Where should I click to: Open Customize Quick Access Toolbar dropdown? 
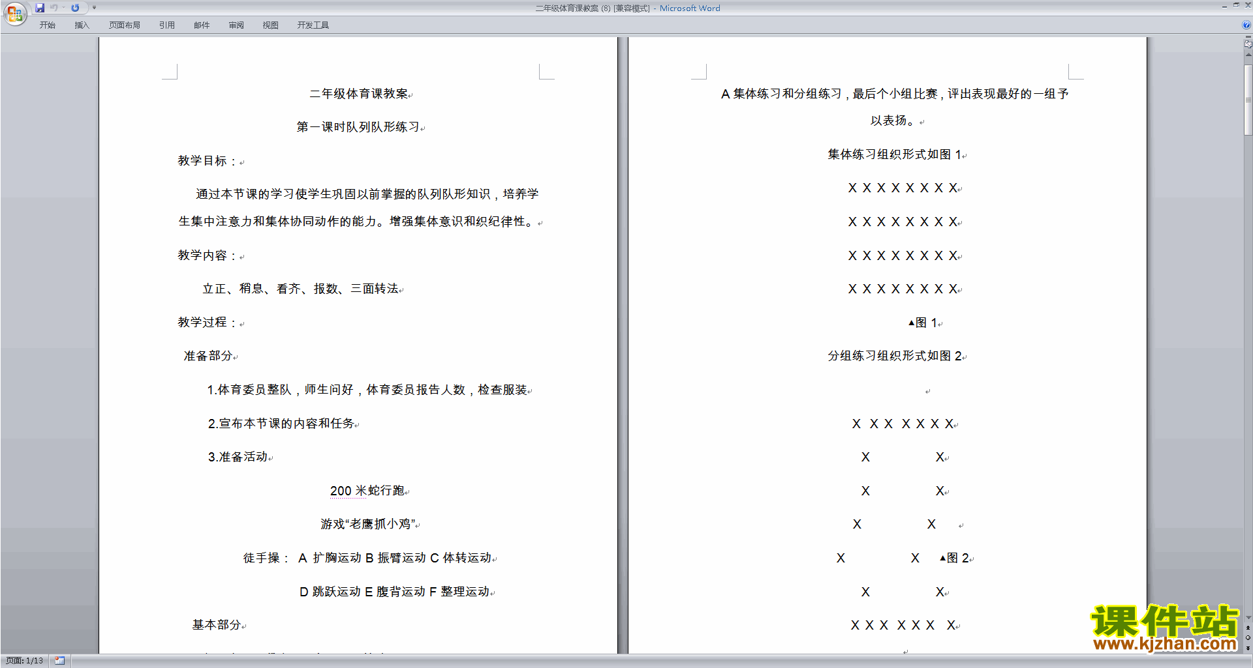tap(94, 8)
